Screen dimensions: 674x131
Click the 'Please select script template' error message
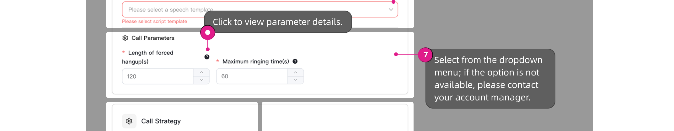(x=154, y=22)
